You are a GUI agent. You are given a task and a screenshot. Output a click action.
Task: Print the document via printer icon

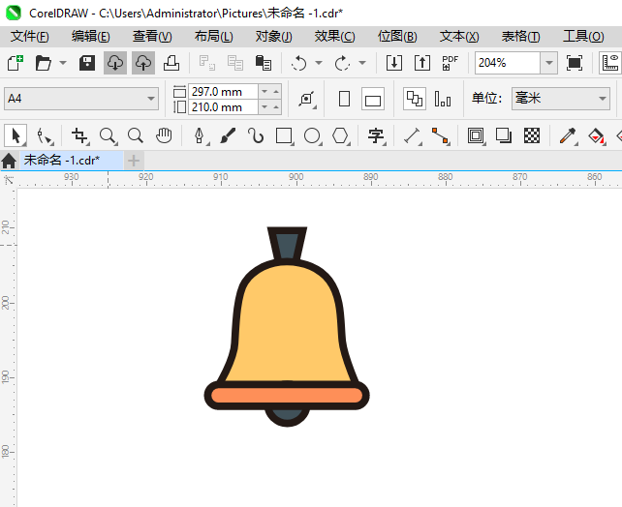[x=171, y=63]
